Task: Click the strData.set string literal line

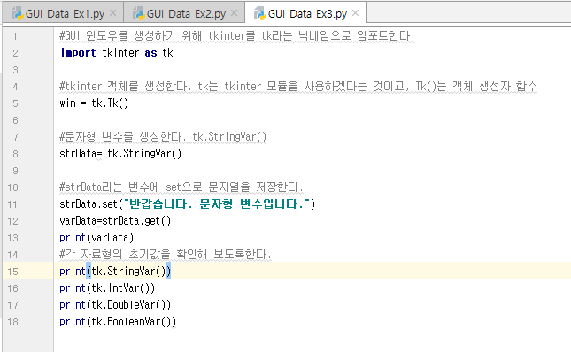Action: point(187,204)
